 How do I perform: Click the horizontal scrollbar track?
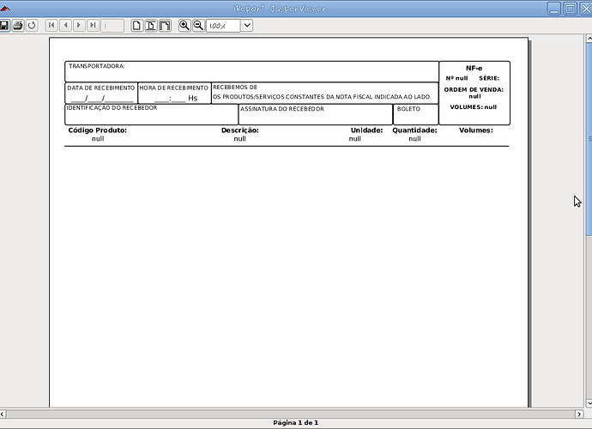pos(291,414)
